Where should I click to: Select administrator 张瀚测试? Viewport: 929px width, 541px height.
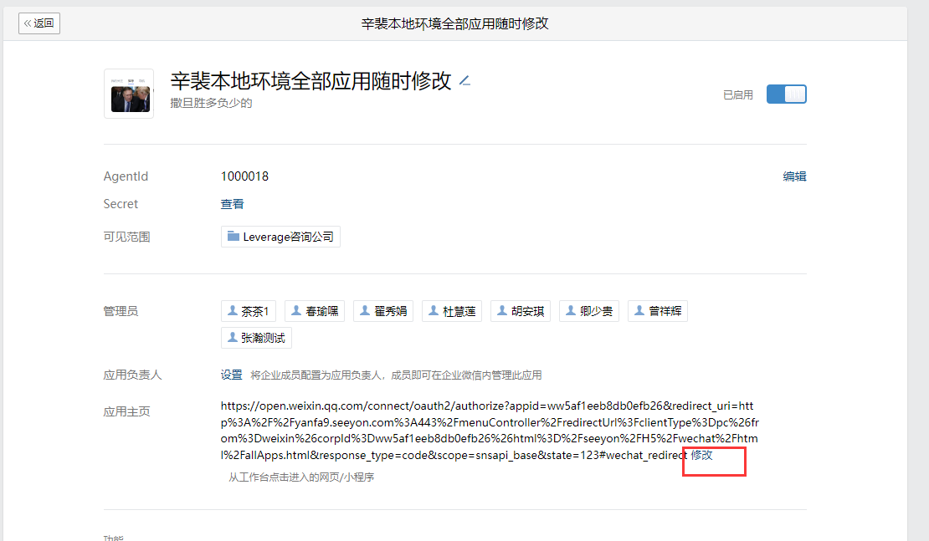point(257,338)
